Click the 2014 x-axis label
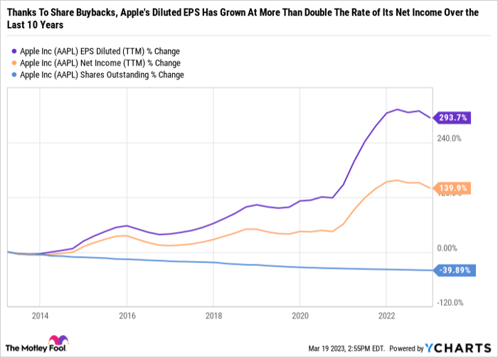 click(x=40, y=314)
